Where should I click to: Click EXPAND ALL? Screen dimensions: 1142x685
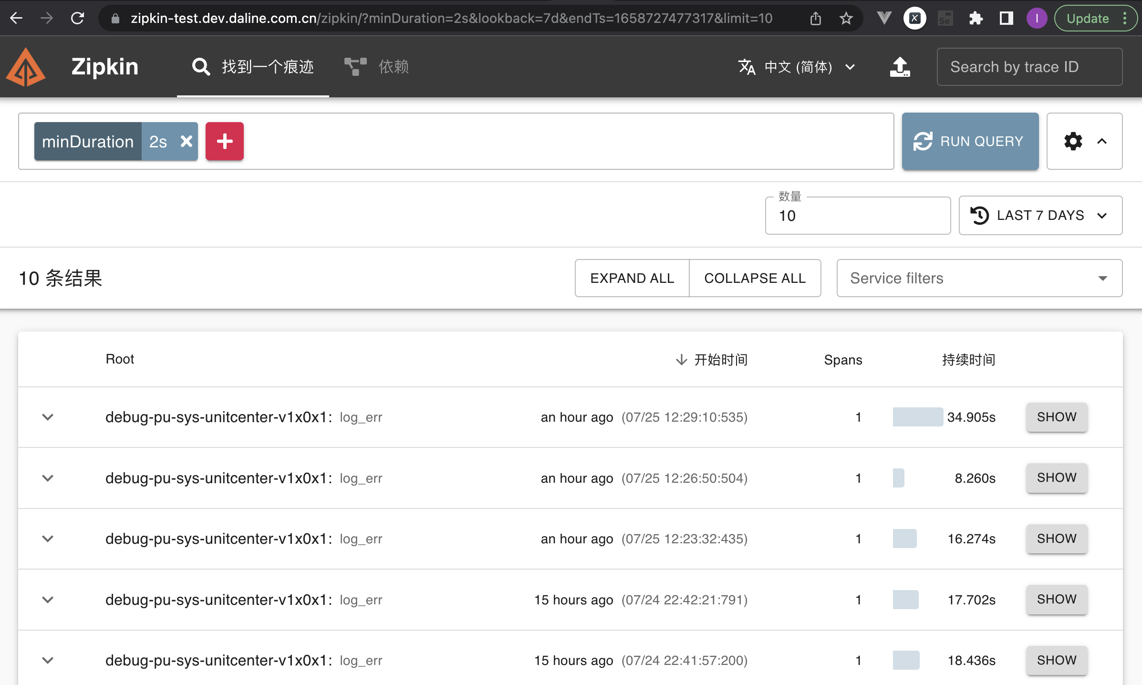tap(632, 278)
